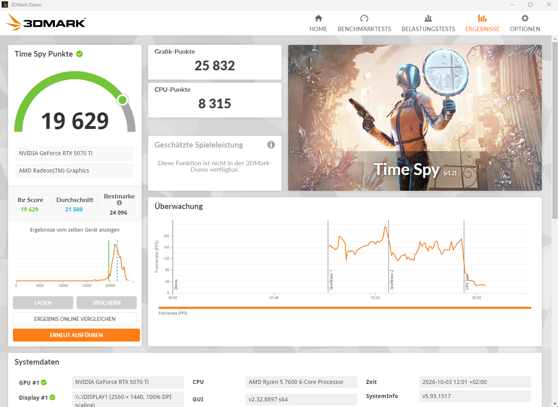Click Bestmarke value 24 096
558x407 pixels.
click(x=119, y=213)
